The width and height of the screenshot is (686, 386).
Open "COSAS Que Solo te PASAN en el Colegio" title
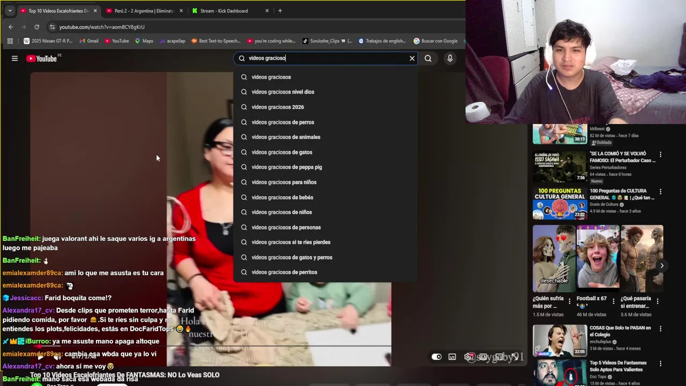[x=620, y=331]
